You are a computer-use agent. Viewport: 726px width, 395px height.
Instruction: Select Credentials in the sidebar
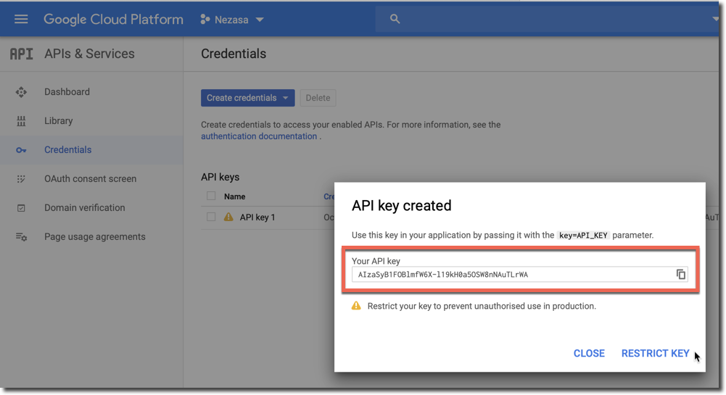(x=68, y=150)
